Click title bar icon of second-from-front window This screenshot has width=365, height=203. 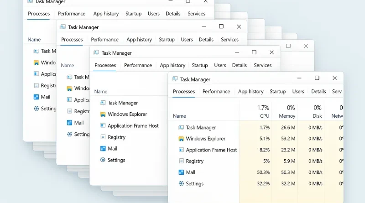tap(96, 52)
